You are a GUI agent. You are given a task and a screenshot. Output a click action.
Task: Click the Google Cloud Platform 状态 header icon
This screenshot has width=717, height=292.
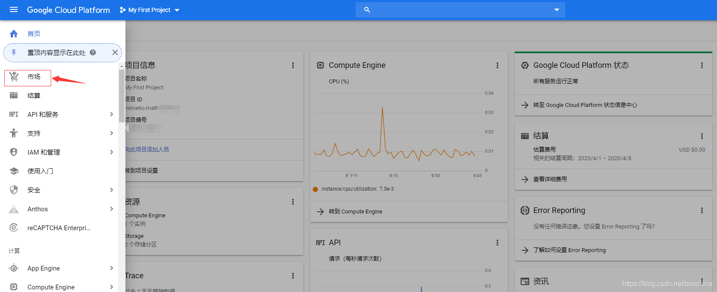click(525, 65)
